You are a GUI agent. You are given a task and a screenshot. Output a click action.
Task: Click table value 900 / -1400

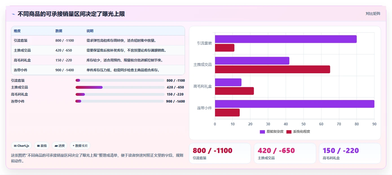click(65, 70)
